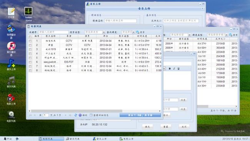Click the IP address 58.20.15.132 text

pos(100,124)
